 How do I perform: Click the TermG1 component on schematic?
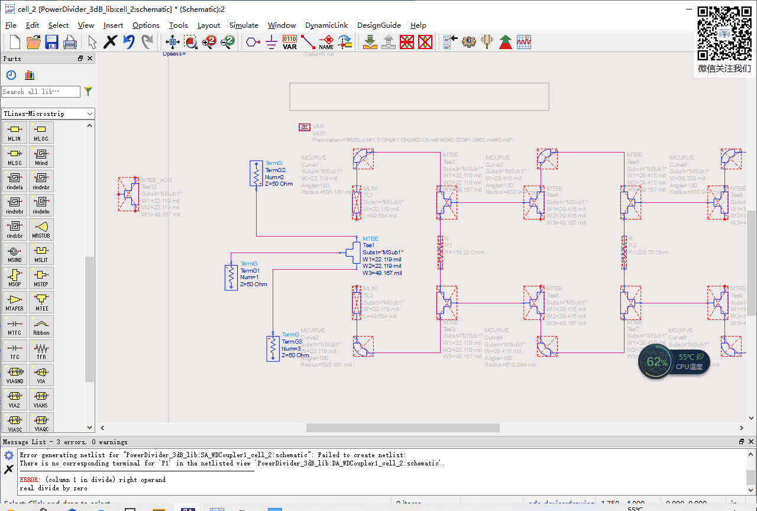pos(231,278)
